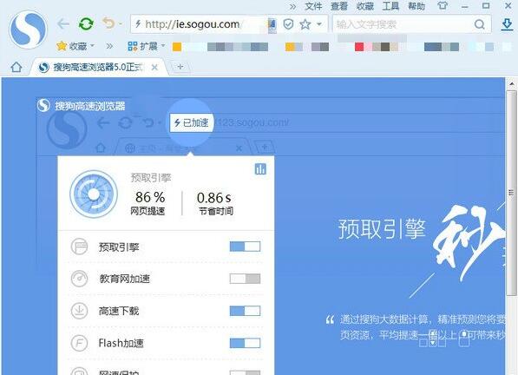This screenshot has height=375, width=518.
Task: Click the green refresh icon
Action: [x=86, y=24]
